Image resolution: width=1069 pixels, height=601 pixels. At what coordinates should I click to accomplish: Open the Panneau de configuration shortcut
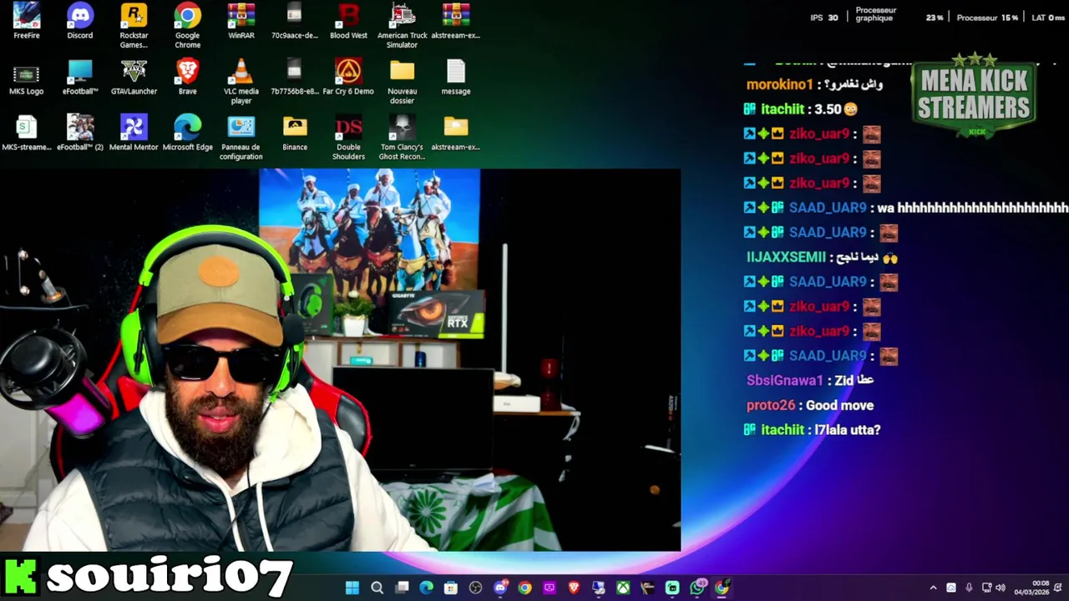(241, 138)
